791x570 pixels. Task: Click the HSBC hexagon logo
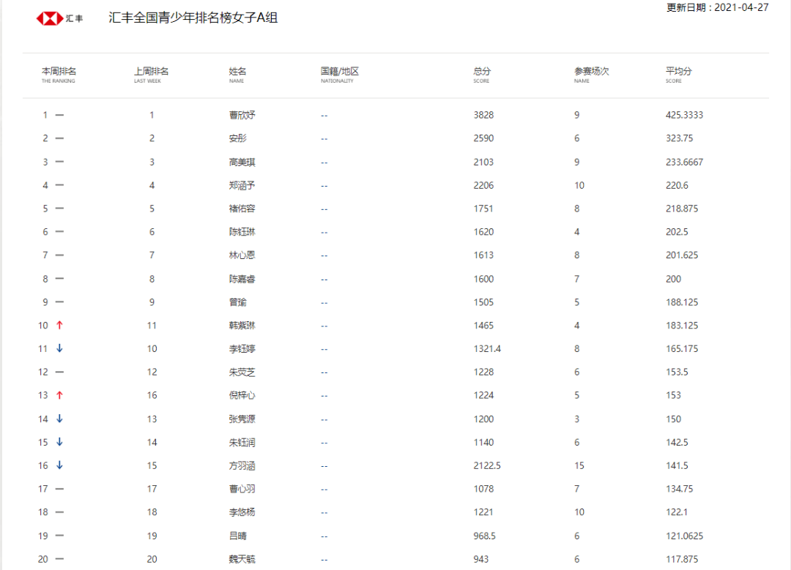tap(50, 18)
